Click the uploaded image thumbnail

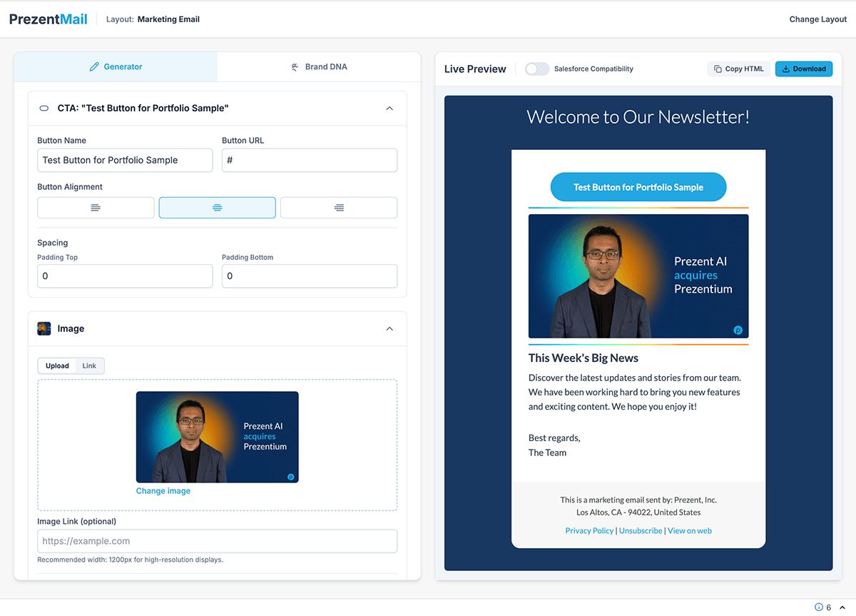(x=218, y=437)
